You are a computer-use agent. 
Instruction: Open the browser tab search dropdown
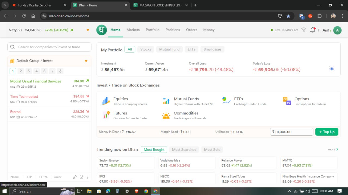[x=5, y=5]
